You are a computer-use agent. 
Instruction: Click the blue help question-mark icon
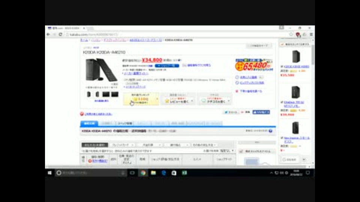pyautogui.click(x=270, y=131)
